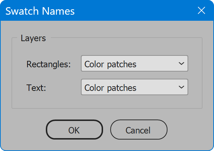Expand layer choices for Rectangles

[135, 63]
